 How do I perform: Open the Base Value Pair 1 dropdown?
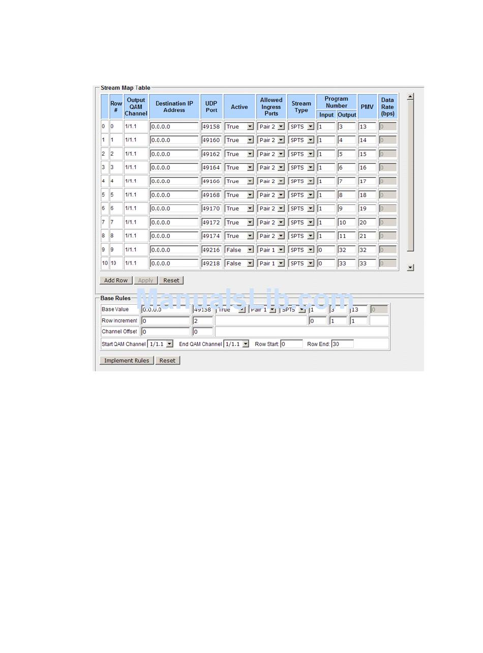tap(262, 309)
